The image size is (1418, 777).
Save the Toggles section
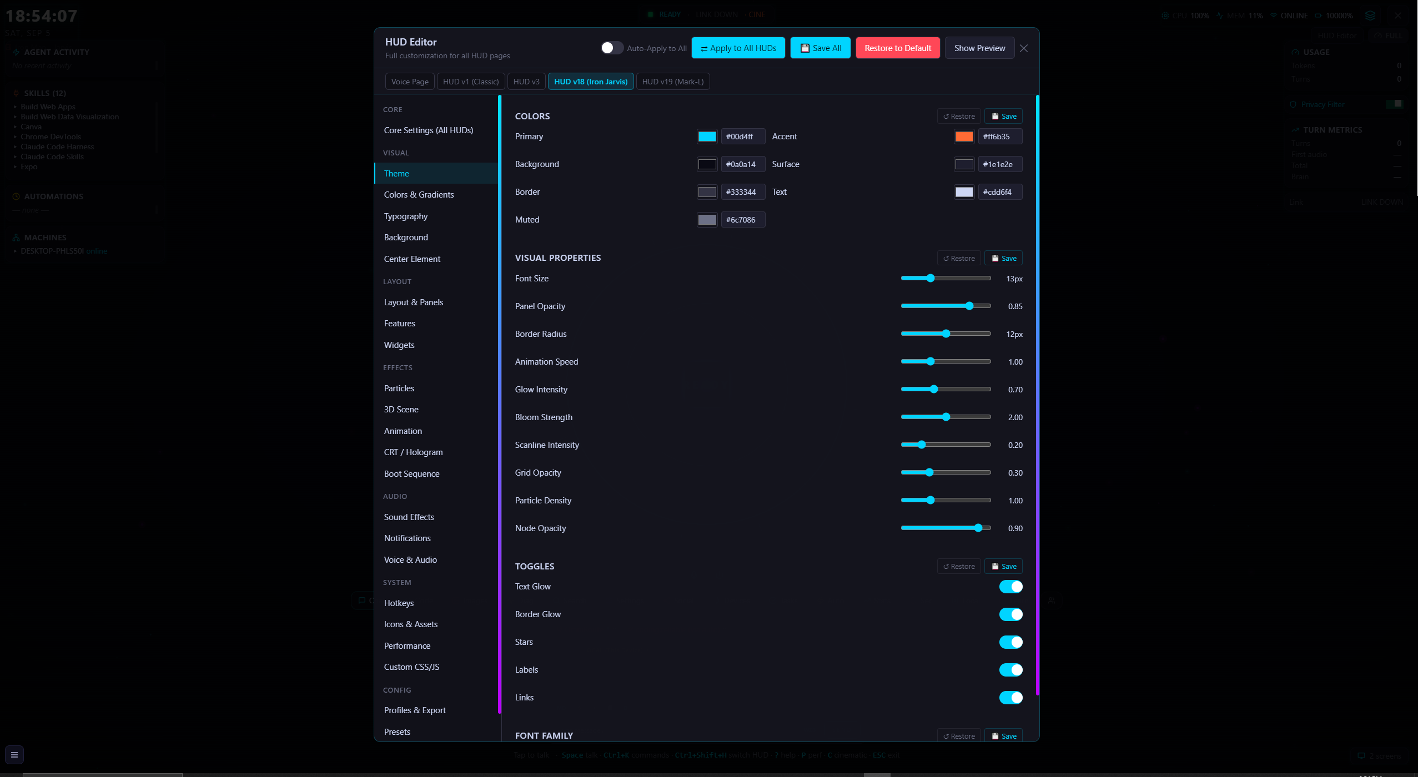[1004, 566]
